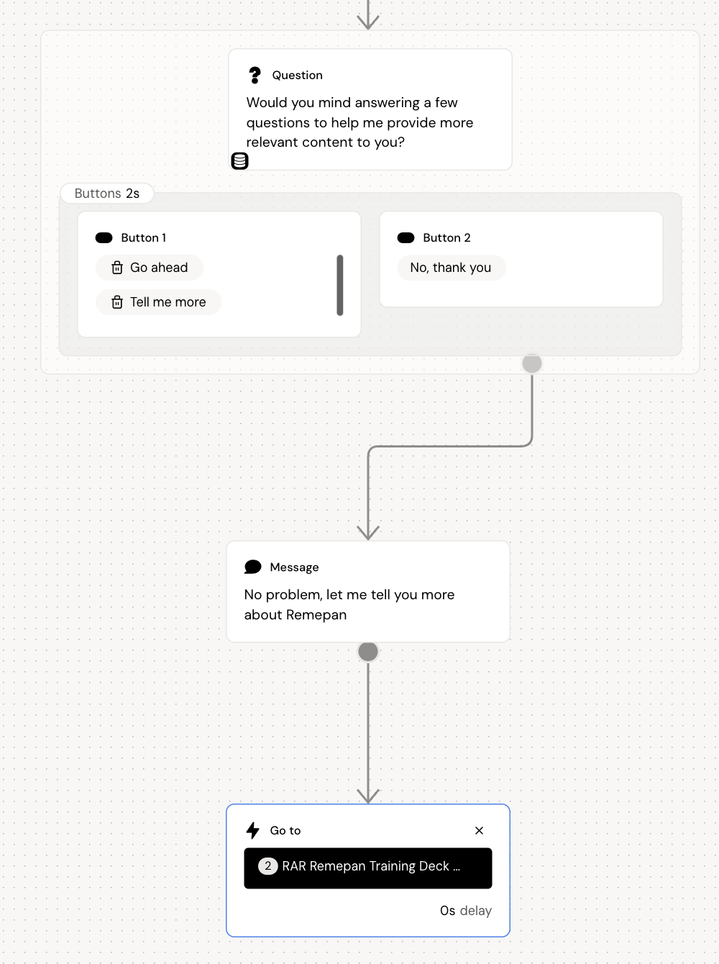Edit the question text about relevant content
This screenshot has height=964, width=719.
point(359,122)
